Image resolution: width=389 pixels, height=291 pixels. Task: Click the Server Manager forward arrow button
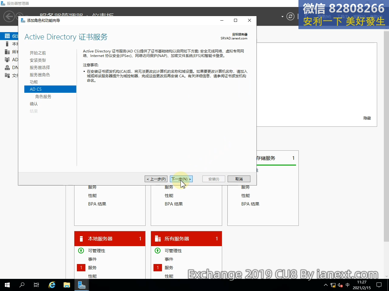[19, 16]
